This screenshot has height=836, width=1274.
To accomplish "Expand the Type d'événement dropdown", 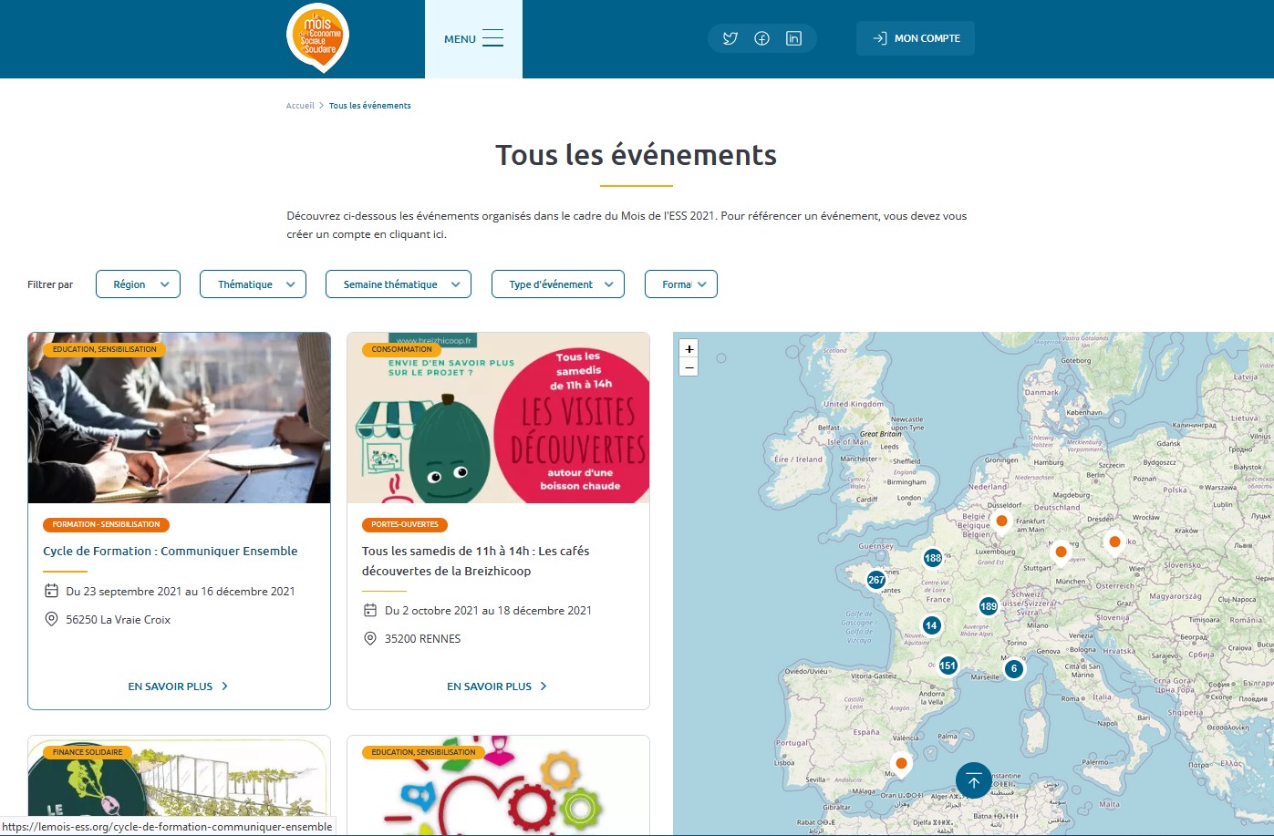I will (x=558, y=284).
